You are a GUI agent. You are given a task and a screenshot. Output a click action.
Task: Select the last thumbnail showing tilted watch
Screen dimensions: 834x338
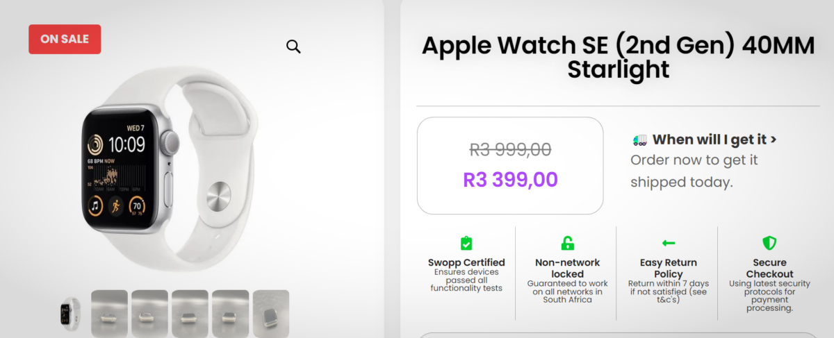coord(271,314)
